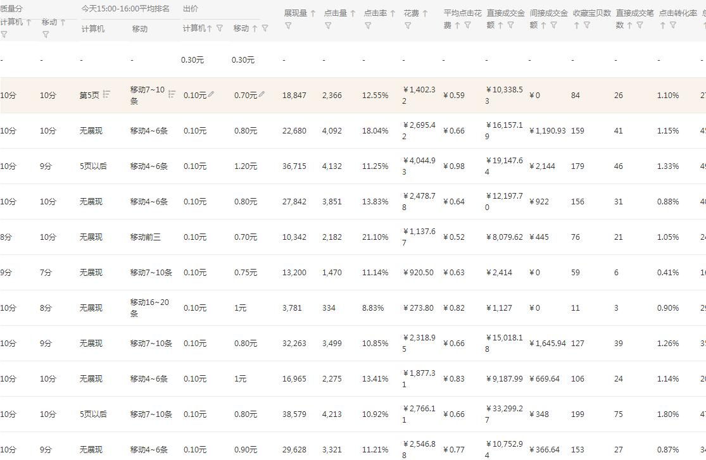Sort by 花费 arrow

click(x=425, y=13)
